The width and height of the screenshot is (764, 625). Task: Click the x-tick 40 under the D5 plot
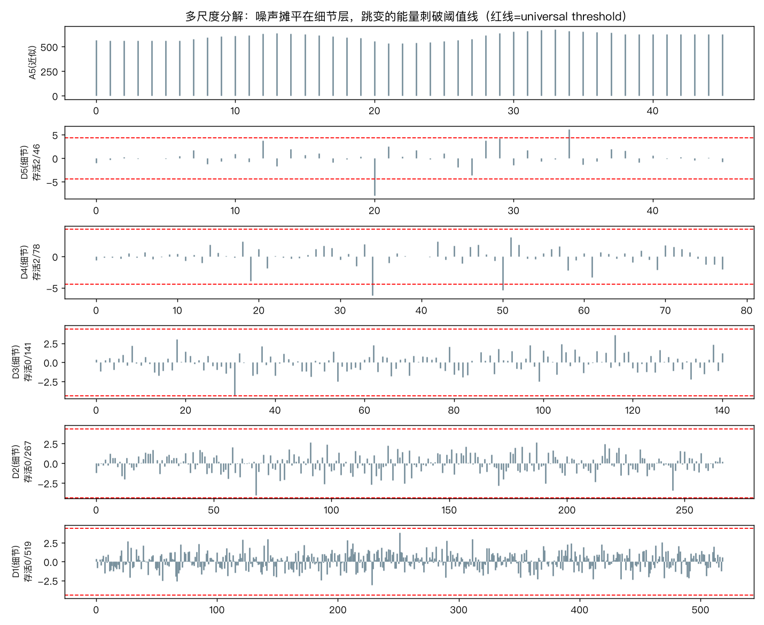653,210
